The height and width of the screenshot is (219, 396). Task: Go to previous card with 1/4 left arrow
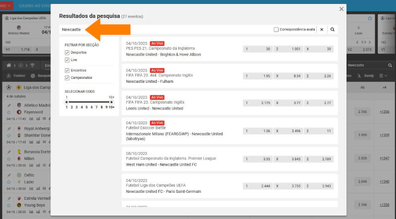pyautogui.click(x=357, y=42)
